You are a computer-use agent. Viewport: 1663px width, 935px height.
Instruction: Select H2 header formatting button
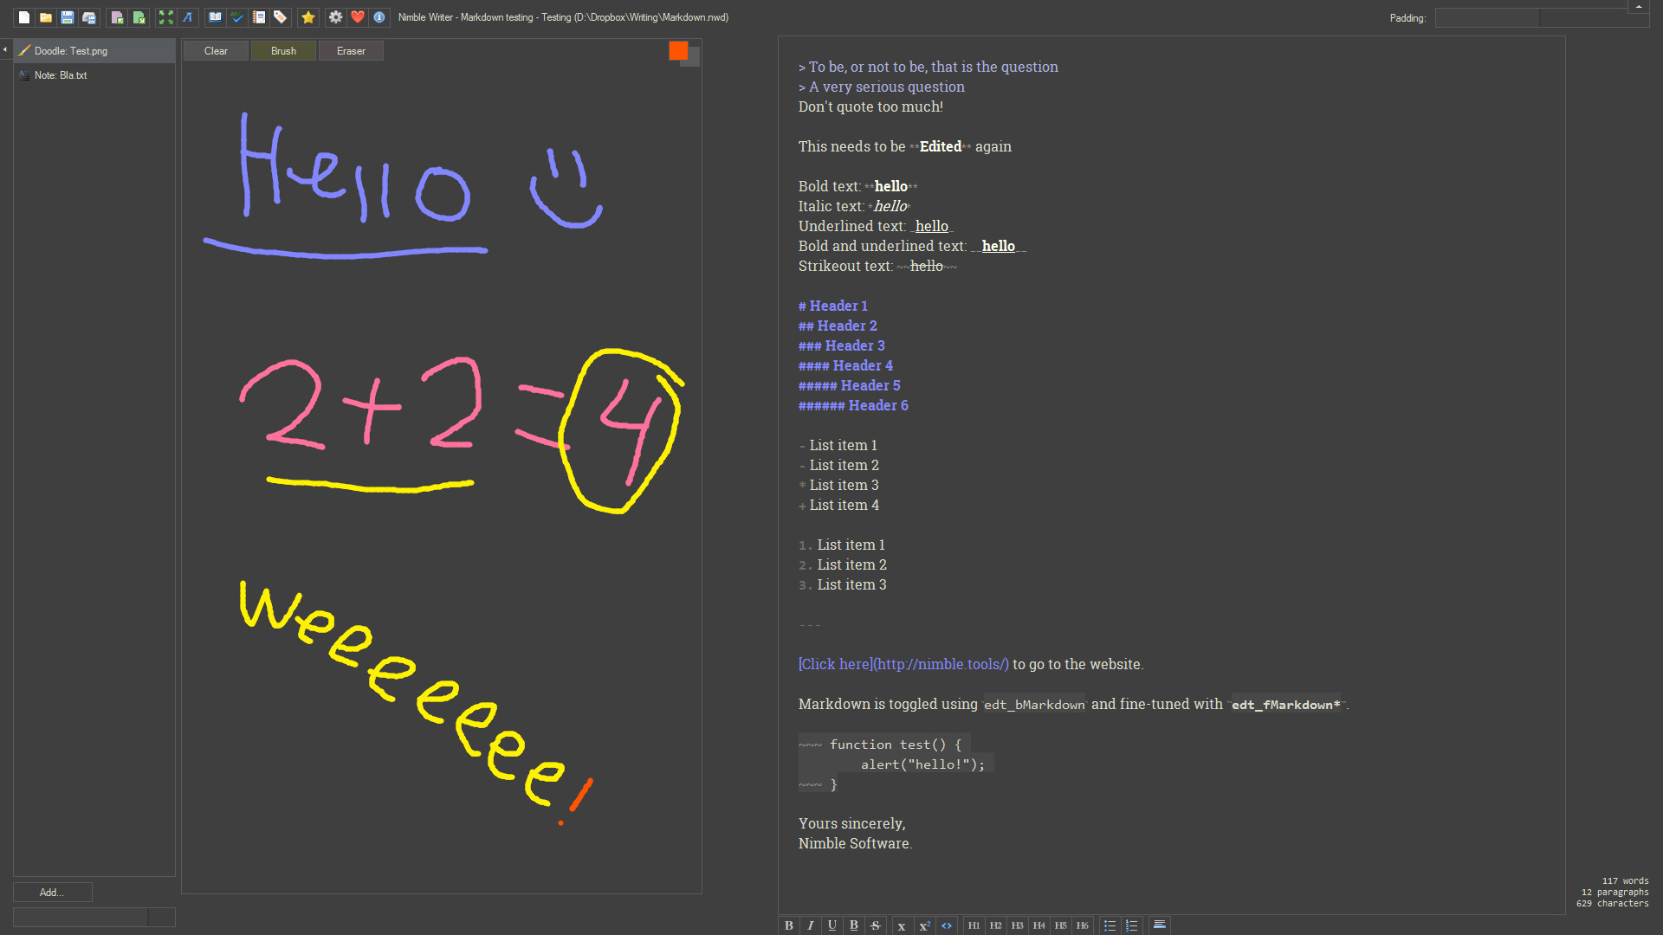(x=995, y=925)
